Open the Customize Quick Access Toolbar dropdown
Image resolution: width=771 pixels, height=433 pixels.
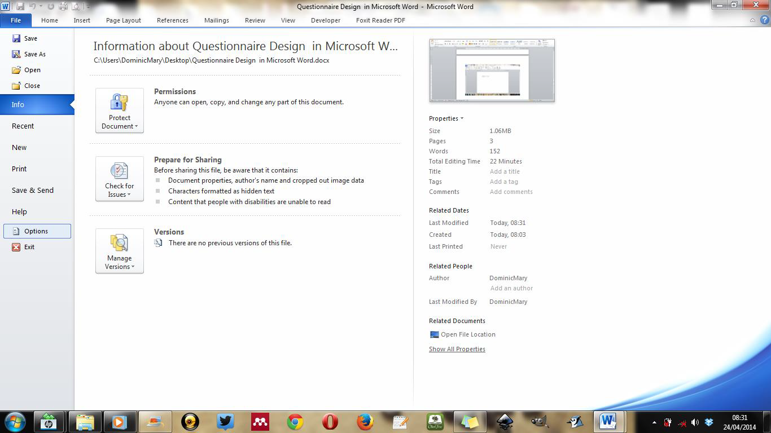click(x=88, y=7)
